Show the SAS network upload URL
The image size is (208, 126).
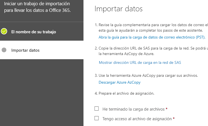click(x=140, y=62)
